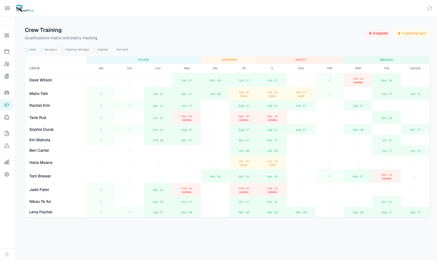Open the bar chart reports icon
This screenshot has width=437, height=260.
pos(7,162)
